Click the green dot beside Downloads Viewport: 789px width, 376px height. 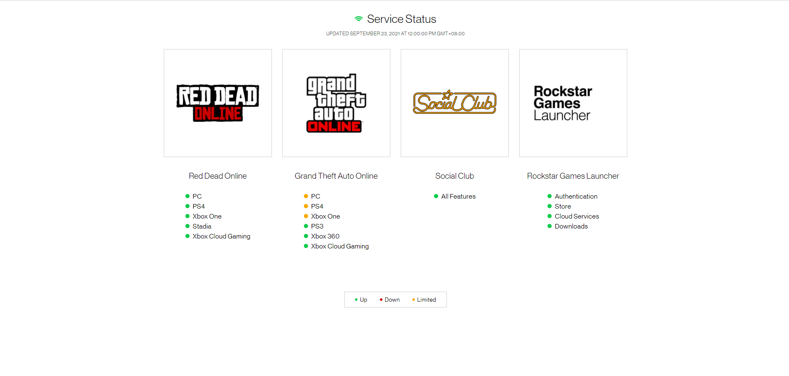pos(550,226)
